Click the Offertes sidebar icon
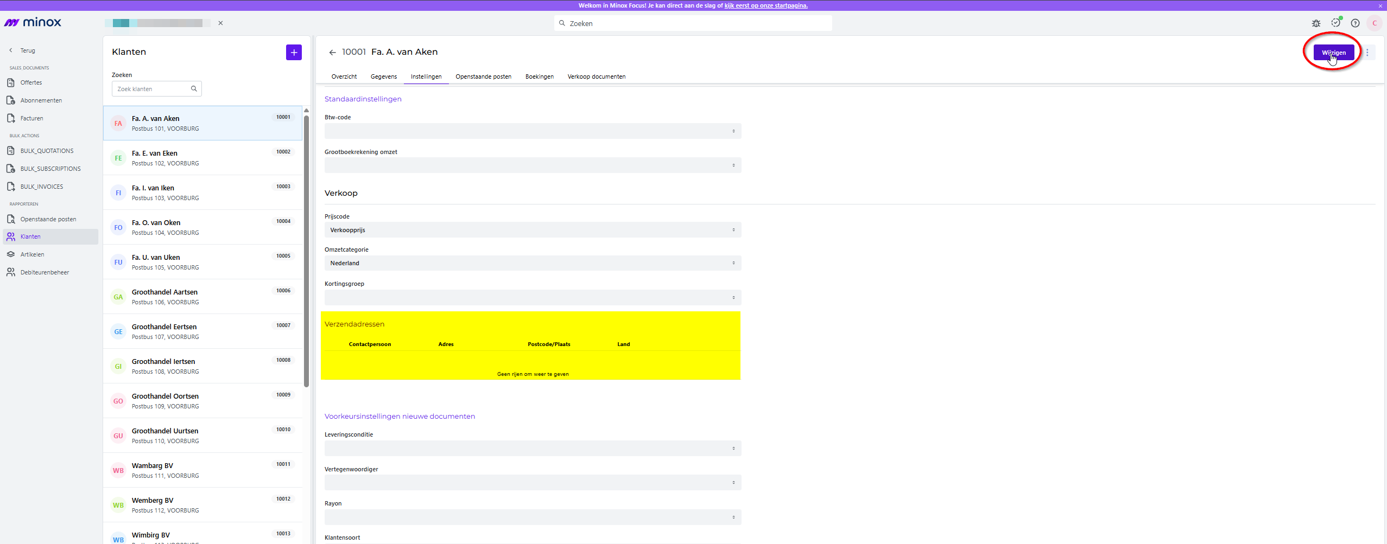The image size is (1387, 544). coord(11,82)
